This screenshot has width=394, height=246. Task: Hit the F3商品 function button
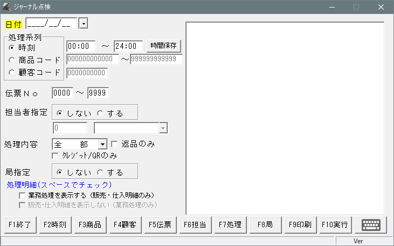click(89, 225)
